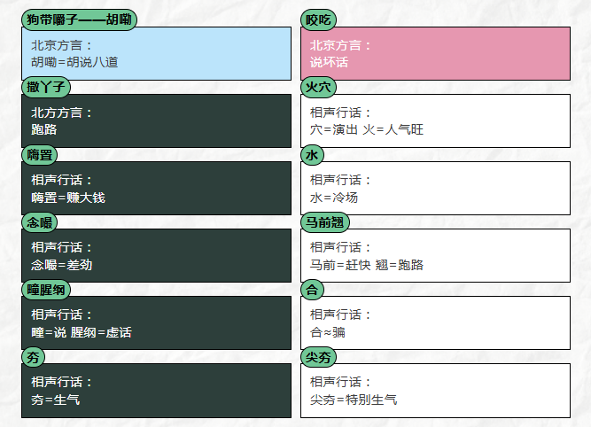The height and width of the screenshot is (427, 591).
Task: Click the 水 round label
Action: pyautogui.click(x=312, y=155)
